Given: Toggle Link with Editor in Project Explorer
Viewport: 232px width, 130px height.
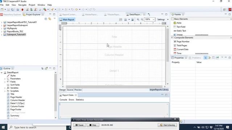Looking at the screenshot, I should click(x=50, y=19).
